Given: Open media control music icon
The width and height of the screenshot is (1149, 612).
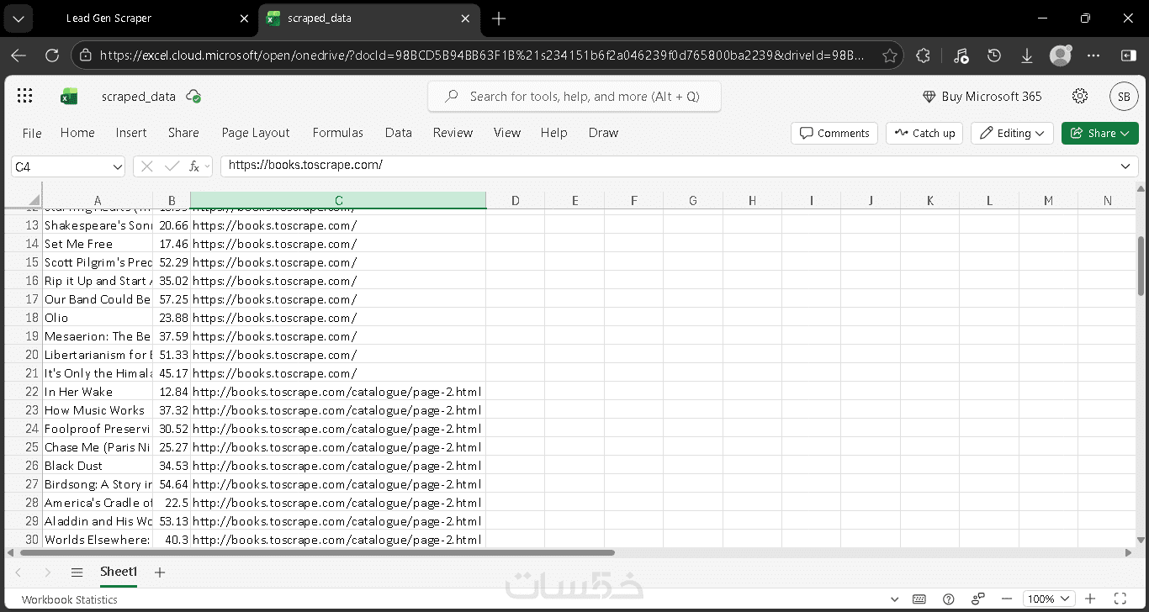Looking at the screenshot, I should point(961,55).
